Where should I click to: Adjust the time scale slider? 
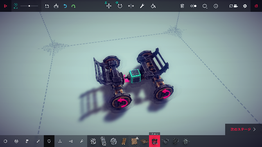click(29, 6)
